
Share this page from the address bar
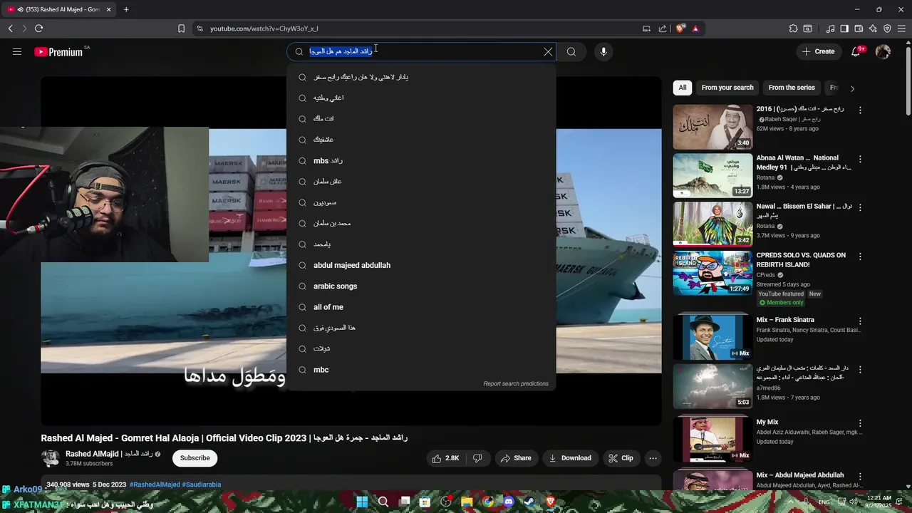(663, 28)
